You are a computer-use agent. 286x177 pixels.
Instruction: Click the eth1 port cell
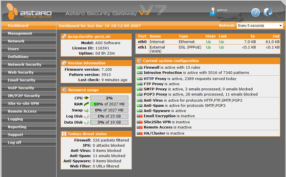(x=142, y=49)
